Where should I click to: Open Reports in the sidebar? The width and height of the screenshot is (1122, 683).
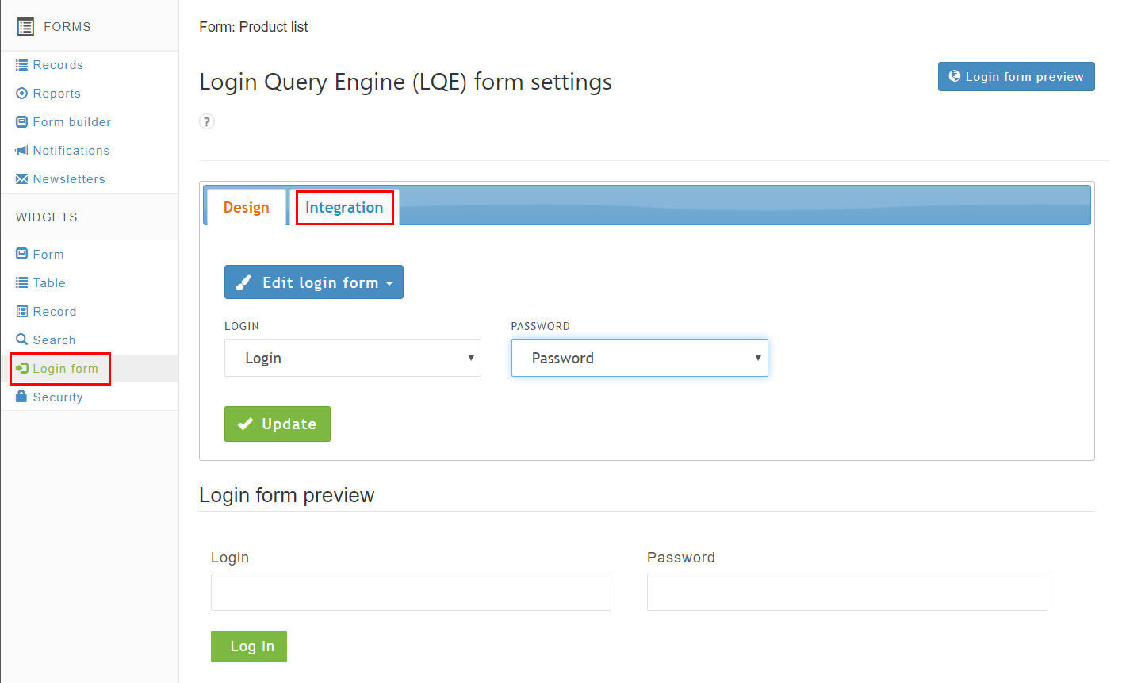click(x=57, y=94)
